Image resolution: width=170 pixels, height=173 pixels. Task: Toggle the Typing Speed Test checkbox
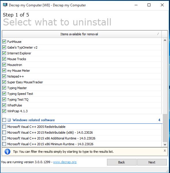[4, 94]
